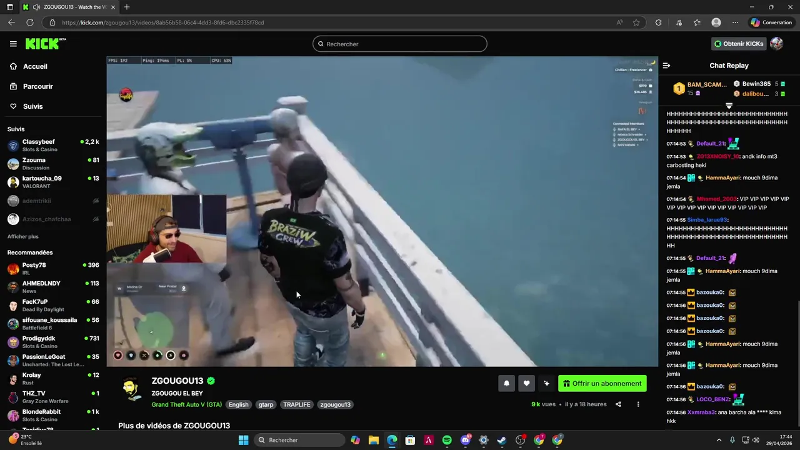Viewport: 800px width, 450px height.
Task: Open Grand Theft Auto V (GTA) category
Action: click(186, 404)
